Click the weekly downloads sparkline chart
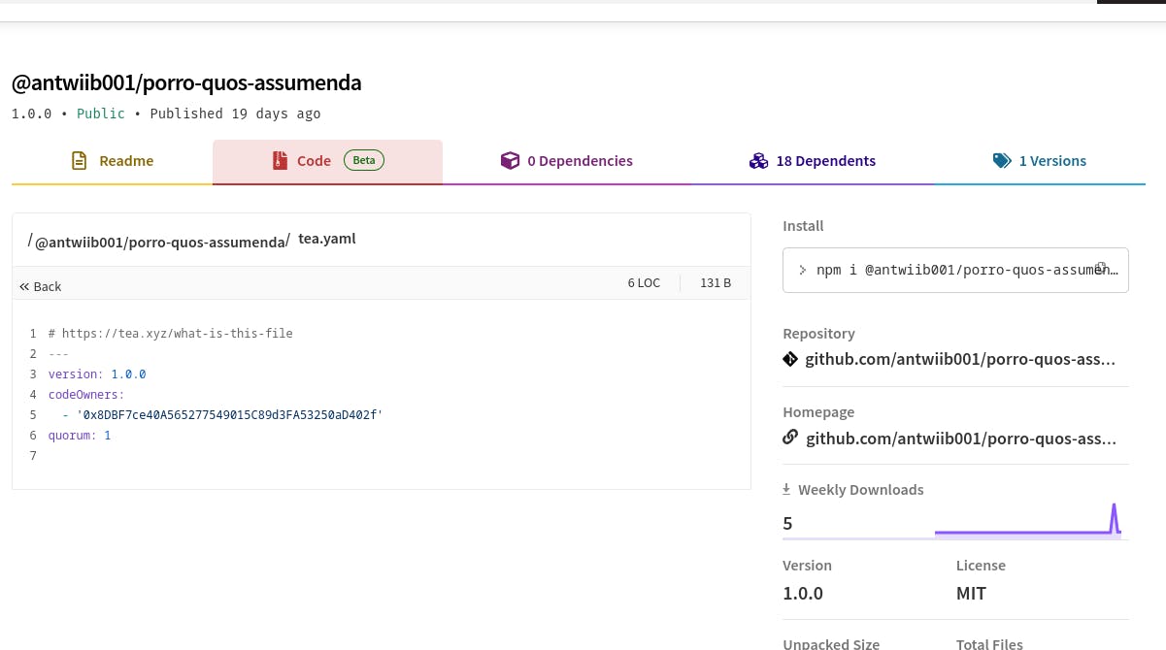This screenshot has height=650, width=1166. [1027, 521]
